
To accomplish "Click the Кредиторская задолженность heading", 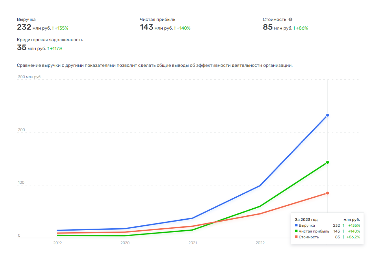I will (x=50, y=40).
